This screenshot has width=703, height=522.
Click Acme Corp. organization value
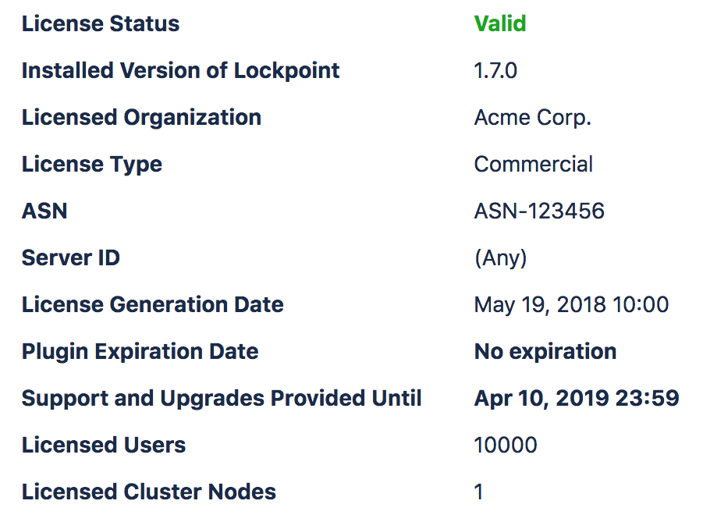(x=533, y=118)
